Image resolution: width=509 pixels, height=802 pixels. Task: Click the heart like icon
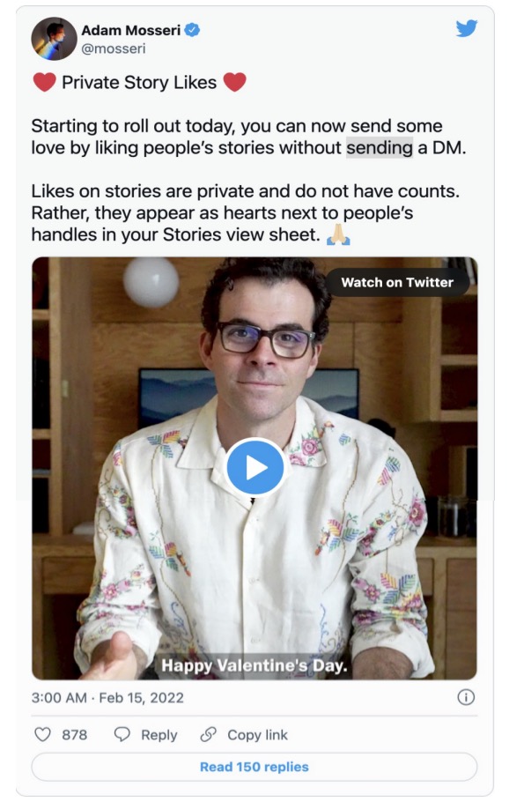42,734
